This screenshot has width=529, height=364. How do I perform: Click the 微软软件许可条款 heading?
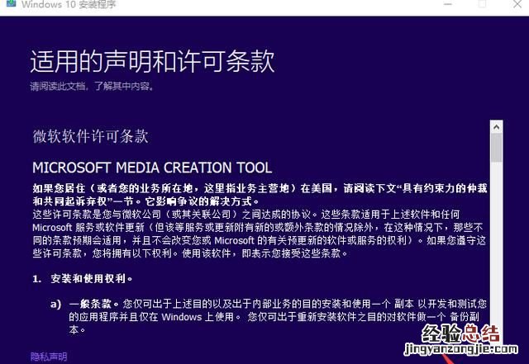(90, 136)
